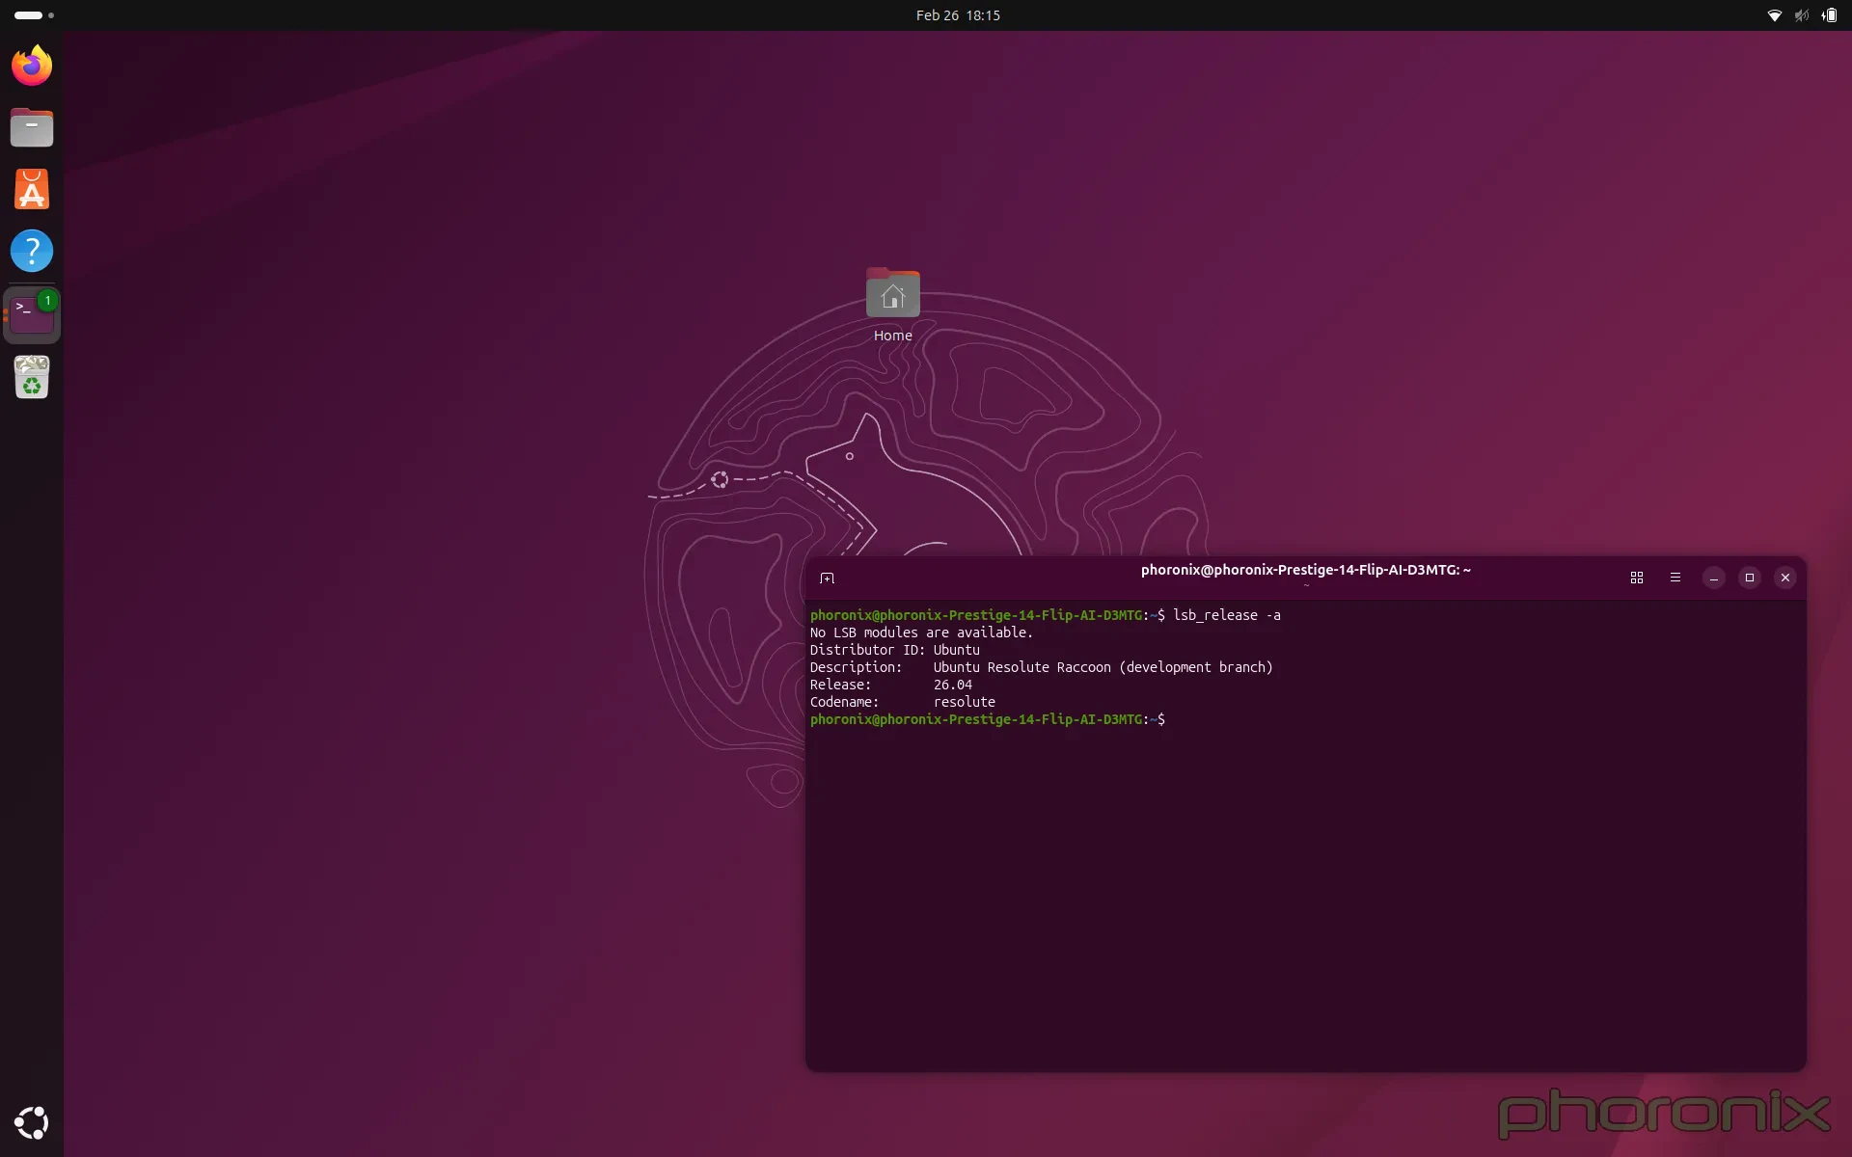Toggle the workspace pill in the top-left corner
This screenshot has height=1157, width=1852.
tap(29, 14)
